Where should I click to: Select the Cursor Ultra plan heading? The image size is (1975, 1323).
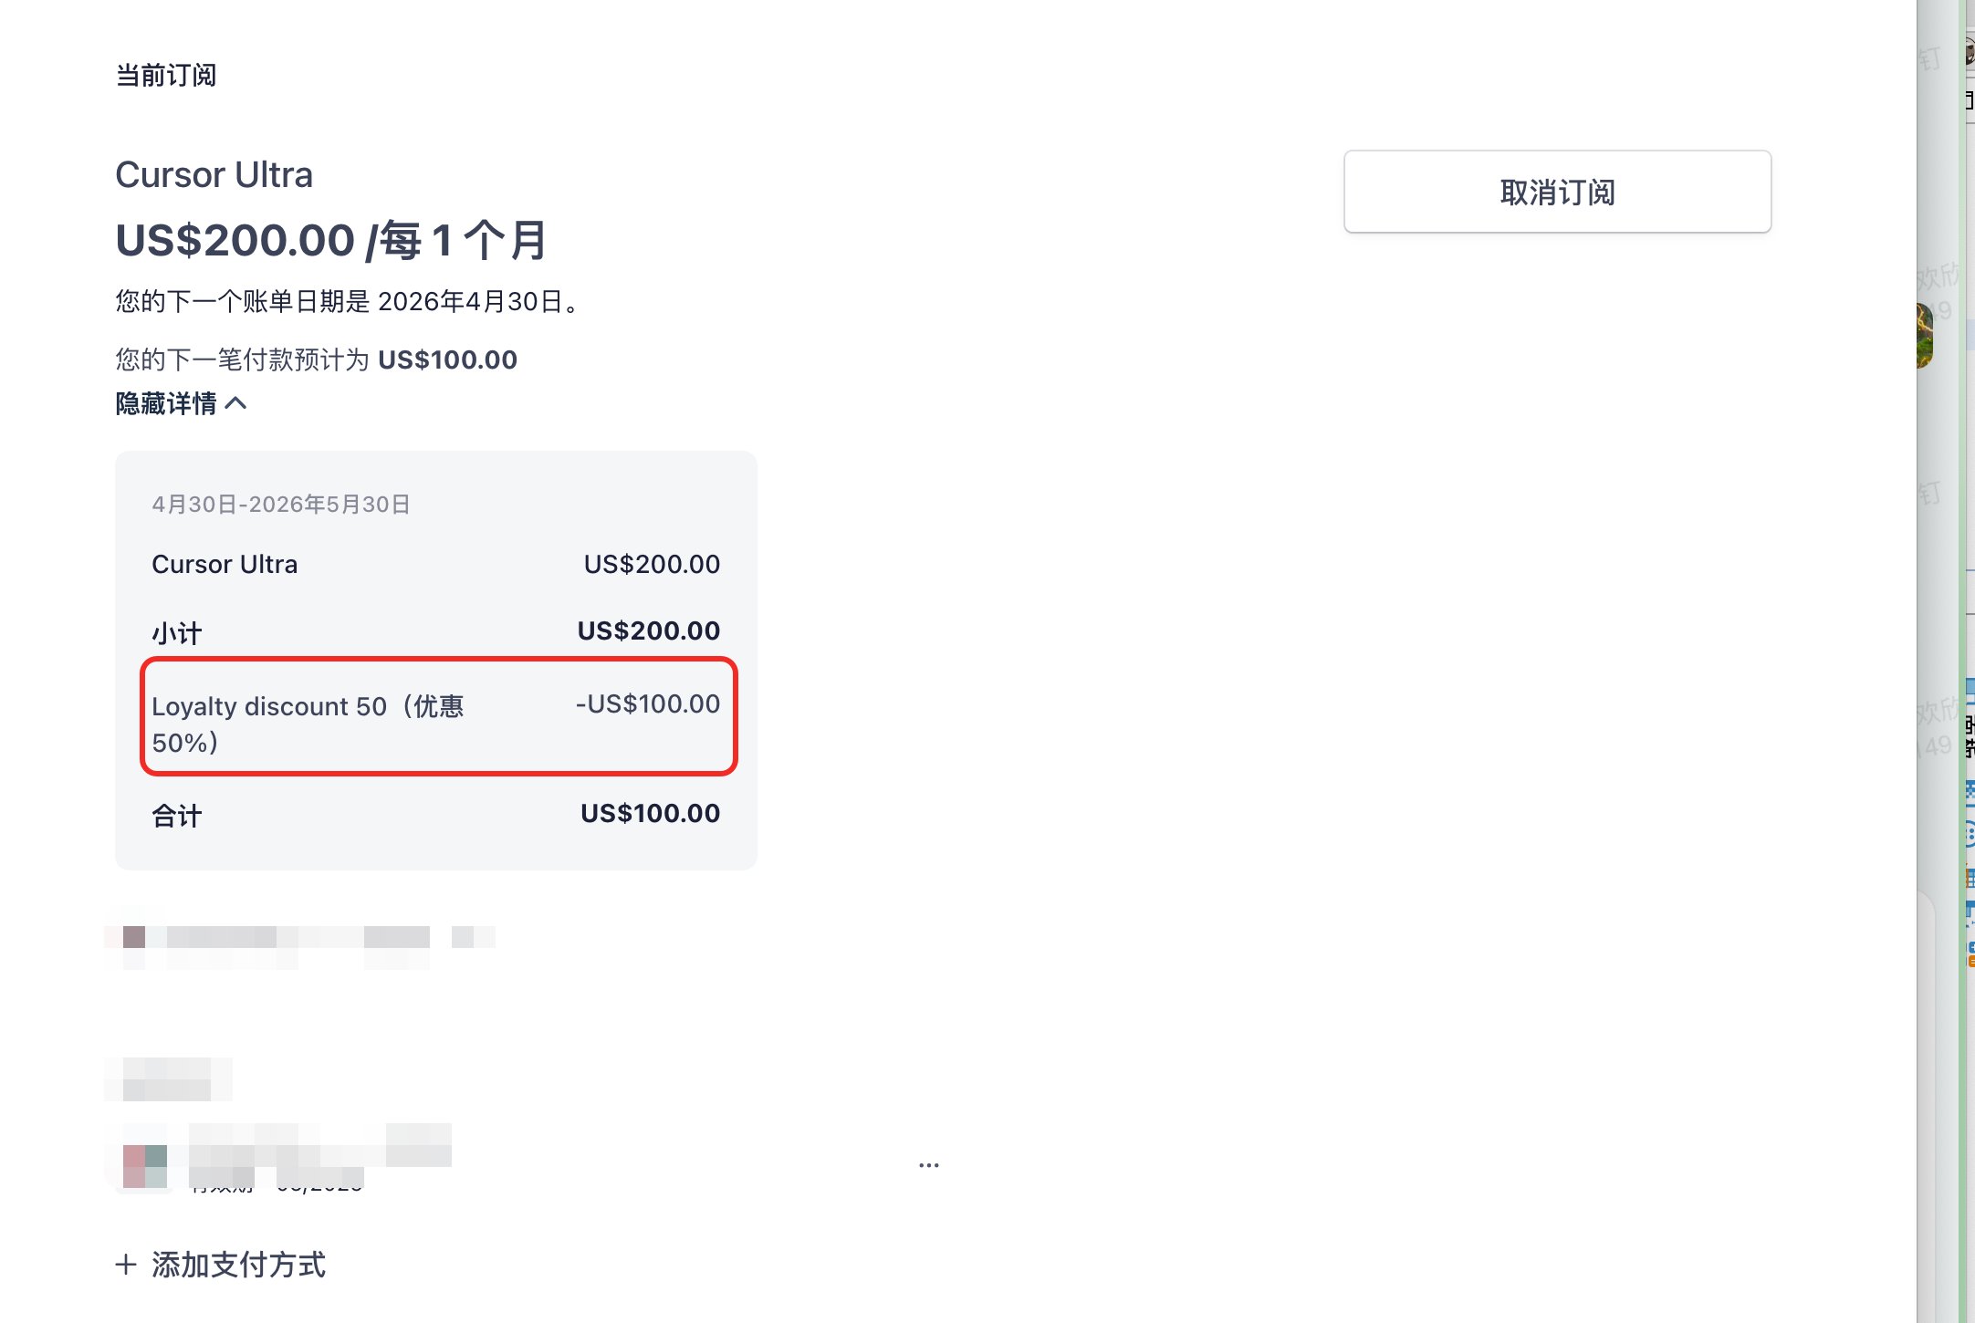tap(214, 174)
